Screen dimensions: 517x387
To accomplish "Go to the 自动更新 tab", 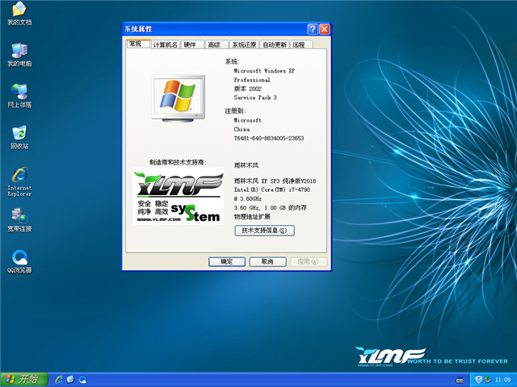I will [x=274, y=45].
